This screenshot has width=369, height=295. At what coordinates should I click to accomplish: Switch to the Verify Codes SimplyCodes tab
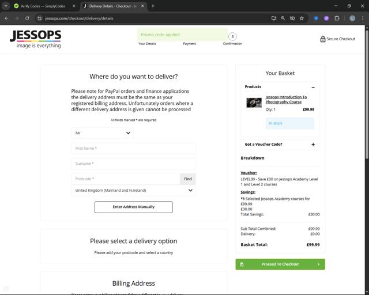(x=42, y=6)
